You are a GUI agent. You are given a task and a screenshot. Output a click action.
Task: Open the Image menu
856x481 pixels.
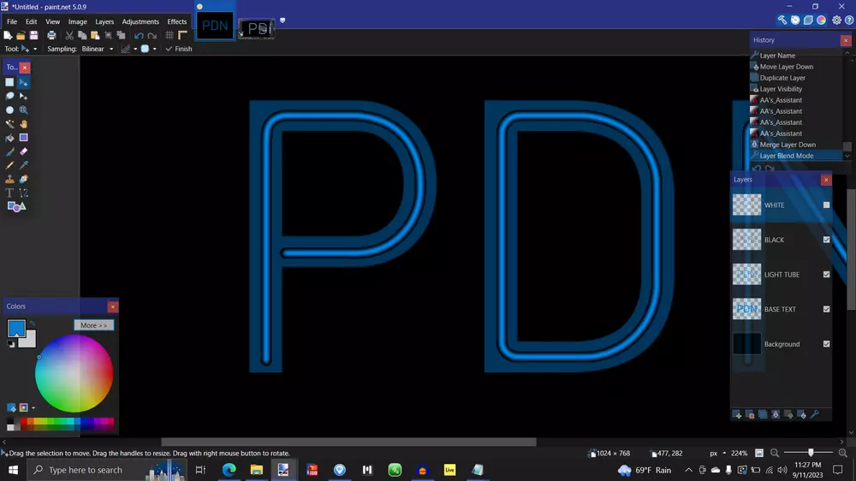(x=78, y=21)
